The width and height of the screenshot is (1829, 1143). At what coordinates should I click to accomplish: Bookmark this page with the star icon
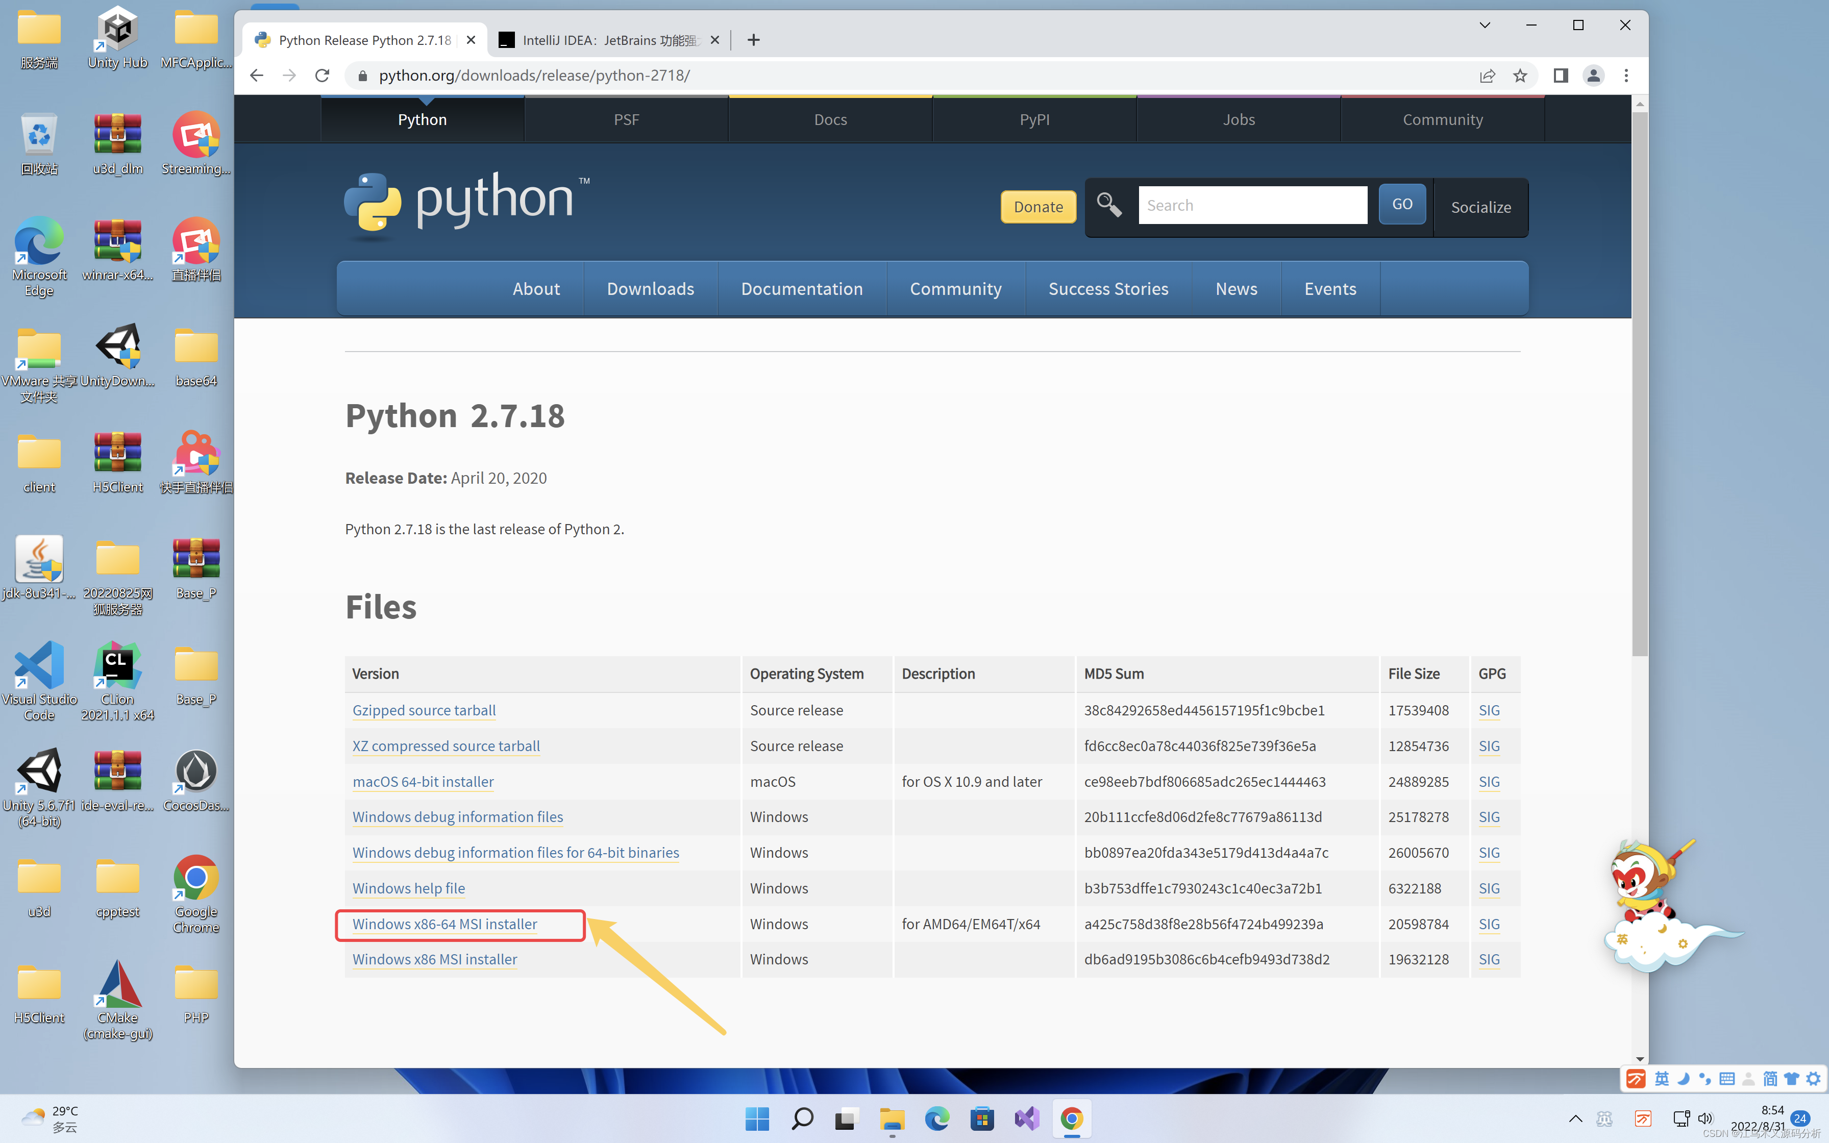click(x=1520, y=76)
